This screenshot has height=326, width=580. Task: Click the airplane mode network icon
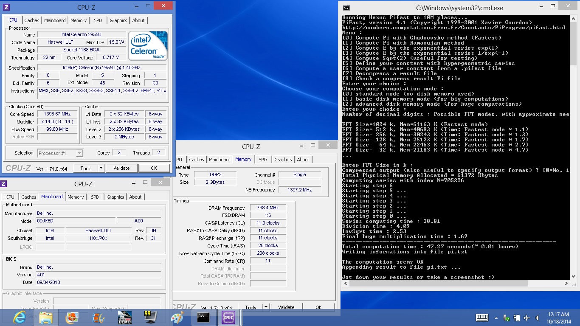tap(527, 318)
